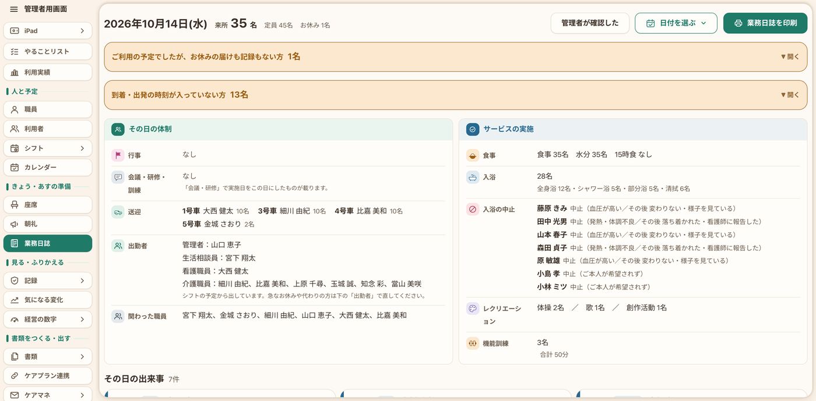Click the ケアマネ envelope icon

[15, 395]
